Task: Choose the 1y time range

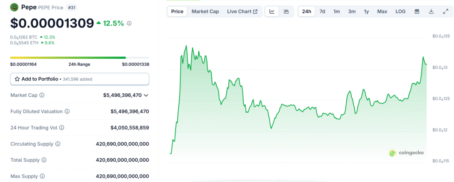Action: 366,11
